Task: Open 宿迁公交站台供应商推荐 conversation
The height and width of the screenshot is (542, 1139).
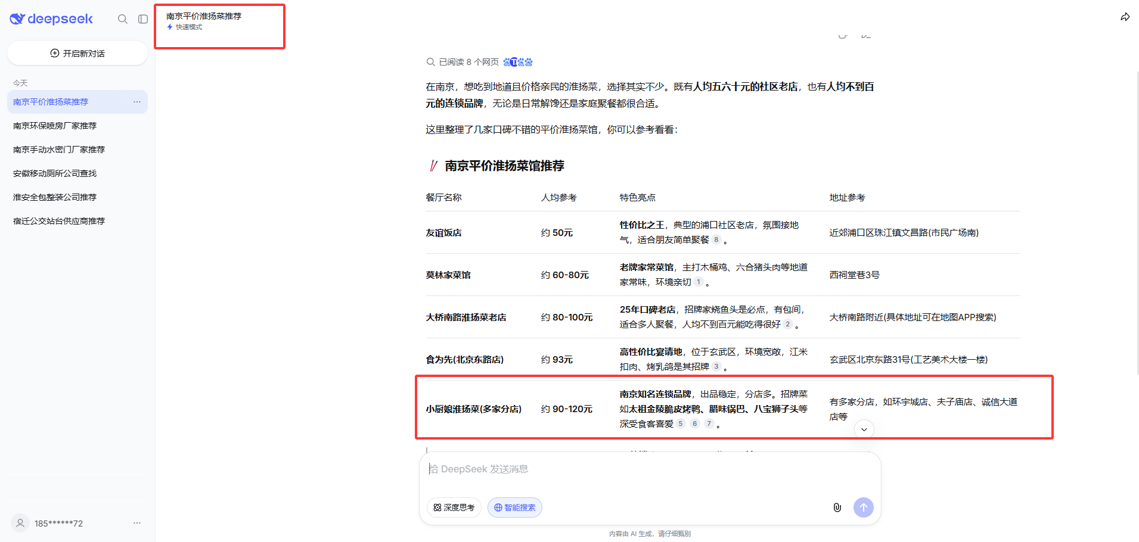Action: pos(77,221)
